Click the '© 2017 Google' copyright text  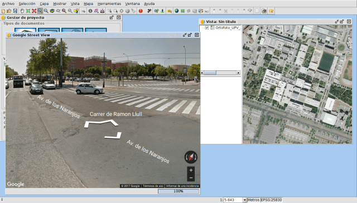[x=130, y=186]
